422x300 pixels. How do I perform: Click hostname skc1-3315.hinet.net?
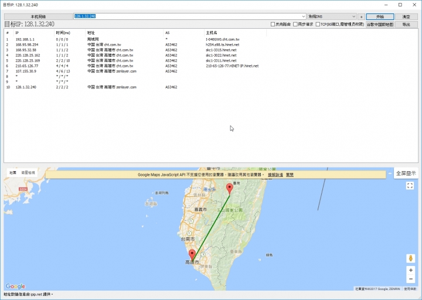click(221, 50)
